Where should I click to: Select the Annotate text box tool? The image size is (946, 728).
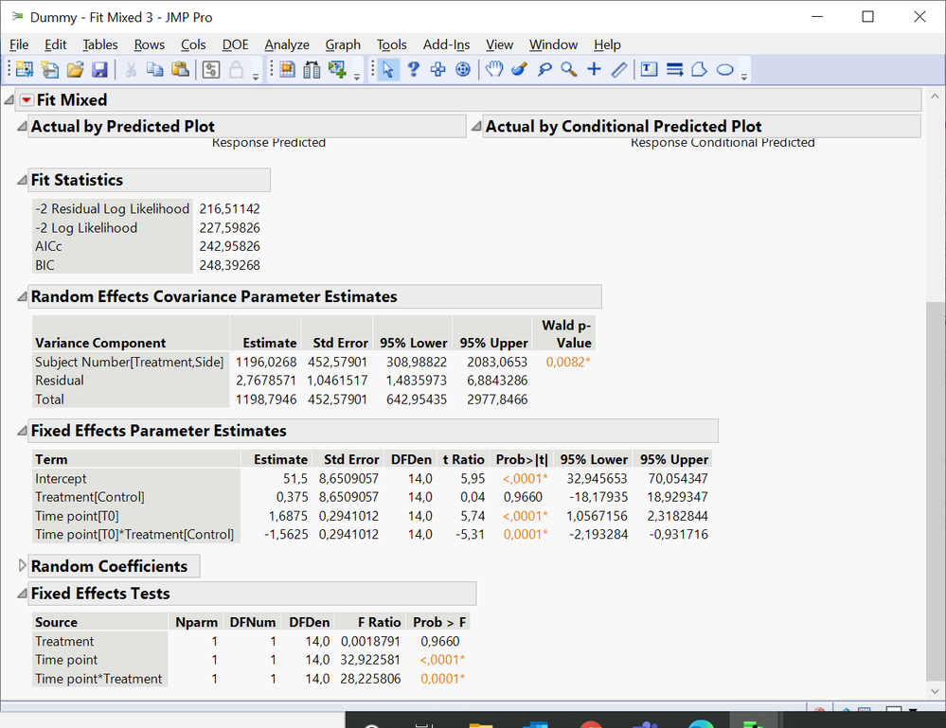click(650, 69)
